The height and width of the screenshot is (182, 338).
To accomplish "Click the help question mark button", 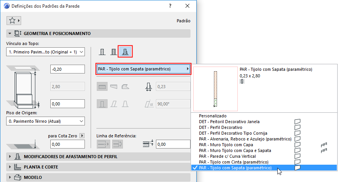I will tap(170, 6).
